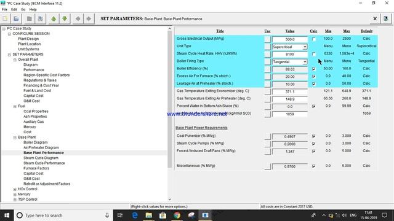The height and width of the screenshot is (221, 394).
Task: Open the Go menu
Action: [x=23, y=10]
